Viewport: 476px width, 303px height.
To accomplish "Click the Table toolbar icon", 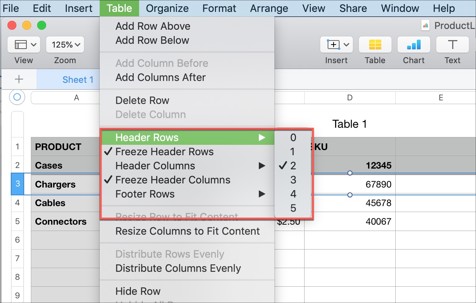I will pos(375,45).
